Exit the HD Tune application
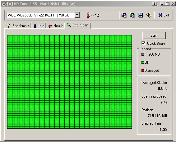 (164, 15)
